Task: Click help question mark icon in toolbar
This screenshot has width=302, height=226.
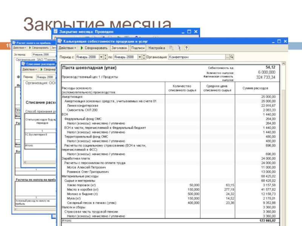Action: tap(186, 48)
